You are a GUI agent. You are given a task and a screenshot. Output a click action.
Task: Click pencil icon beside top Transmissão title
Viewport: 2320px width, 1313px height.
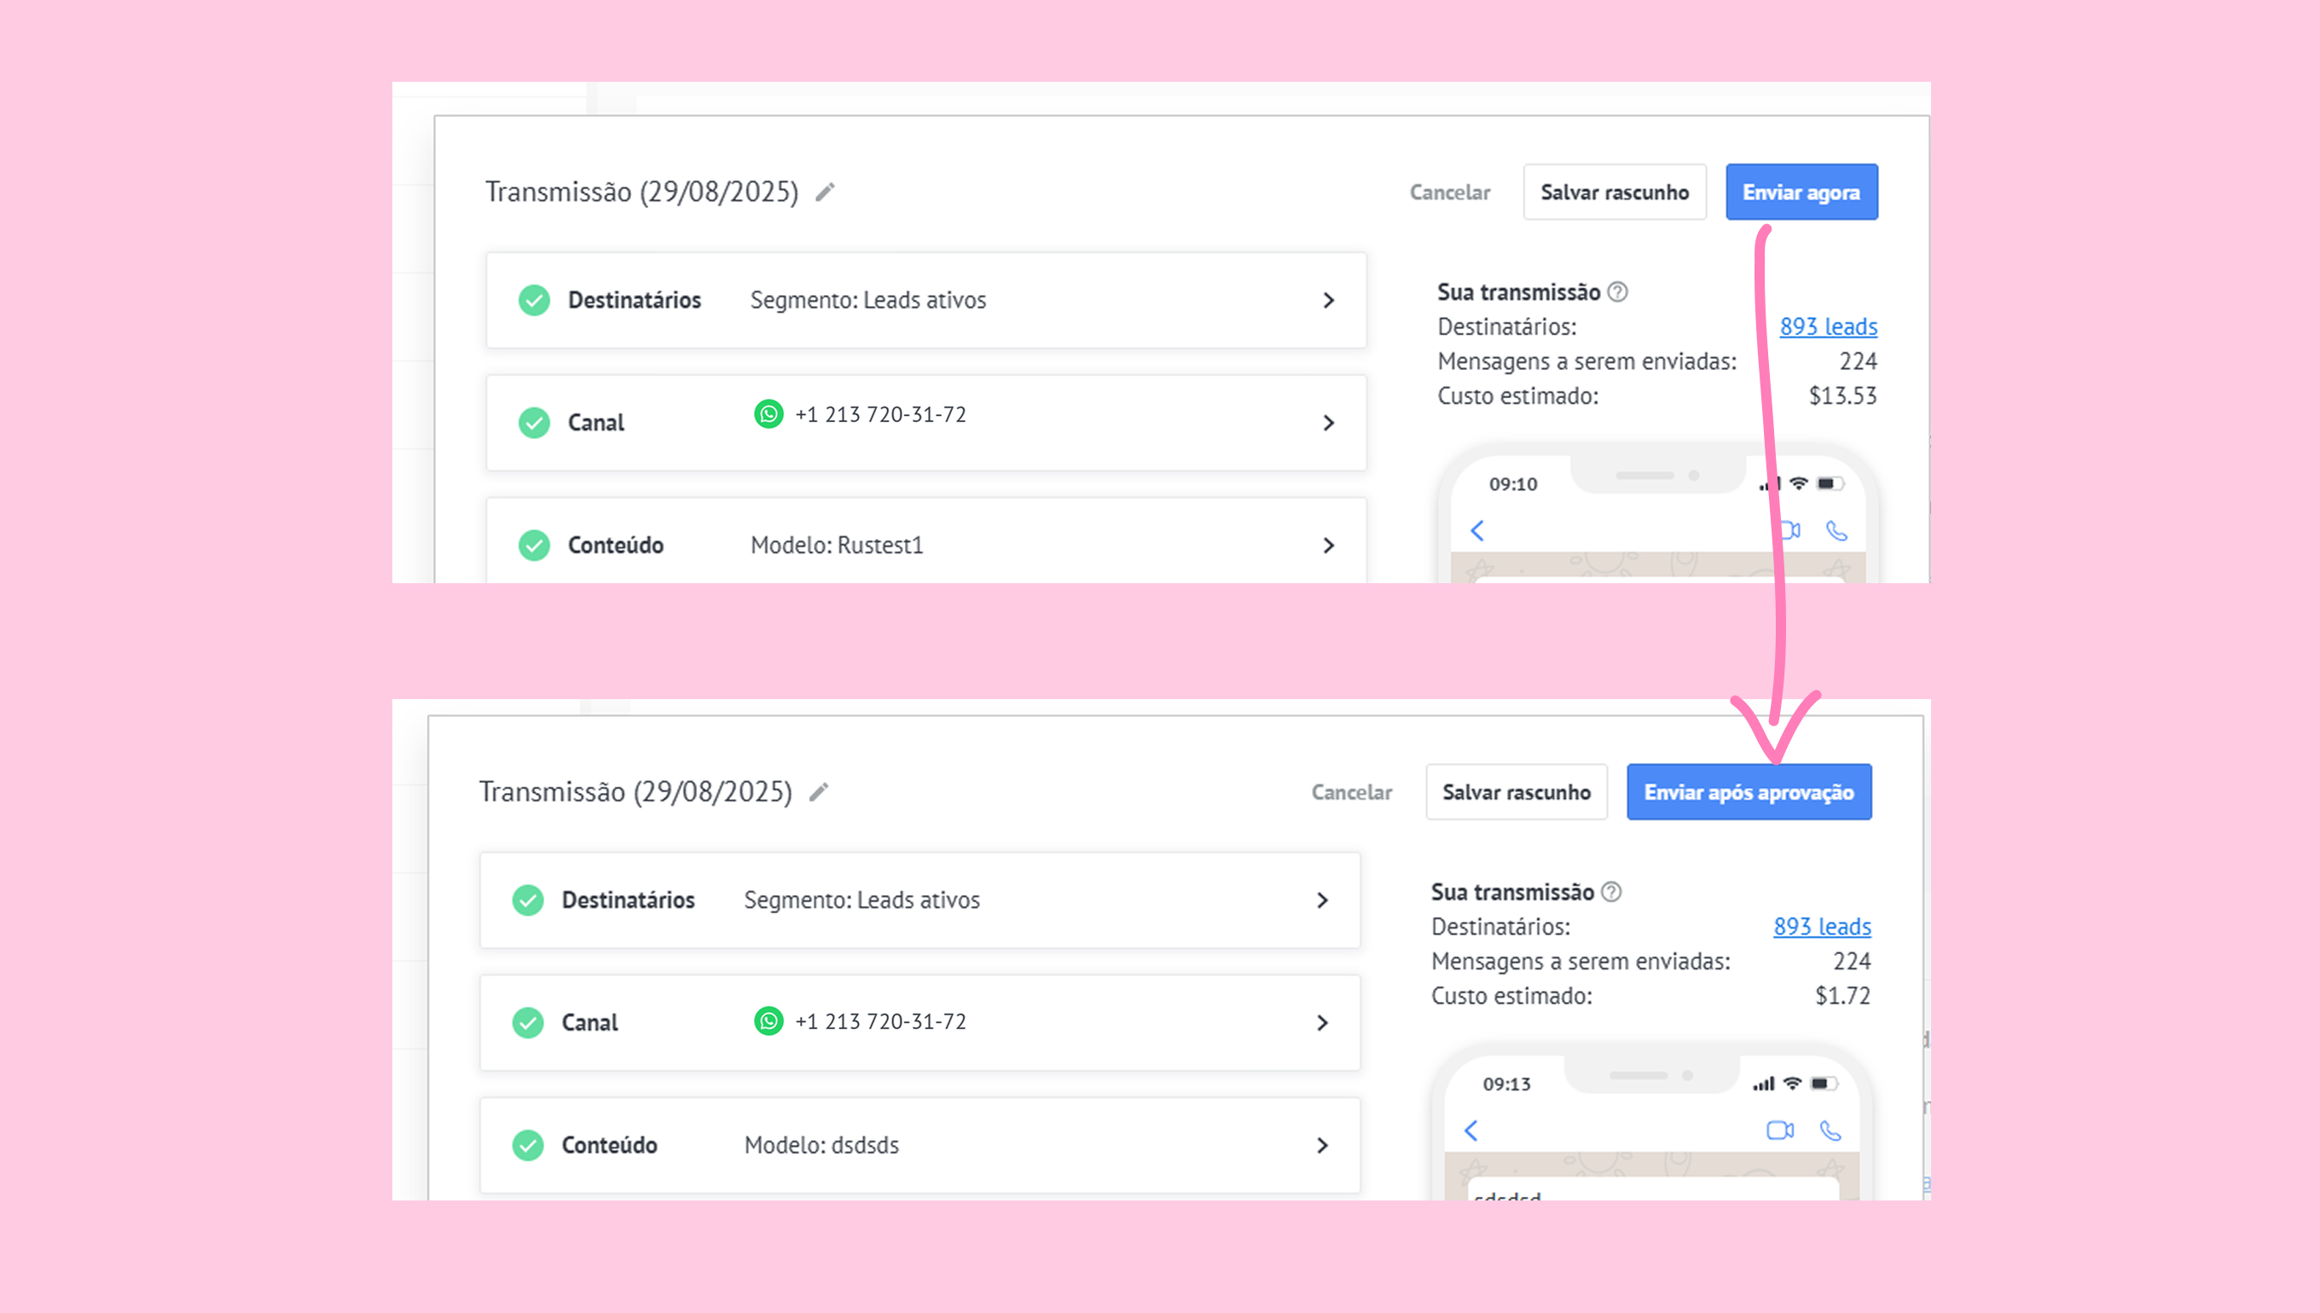825,192
